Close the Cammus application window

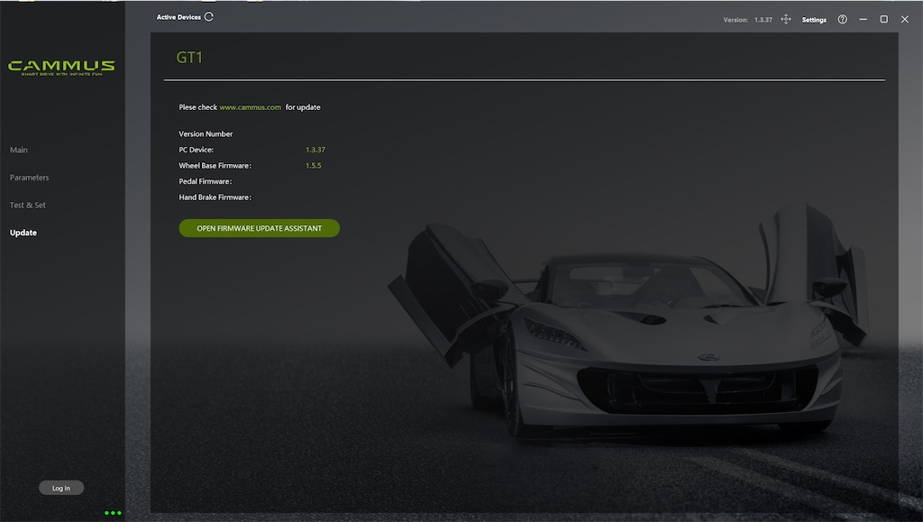tap(905, 20)
